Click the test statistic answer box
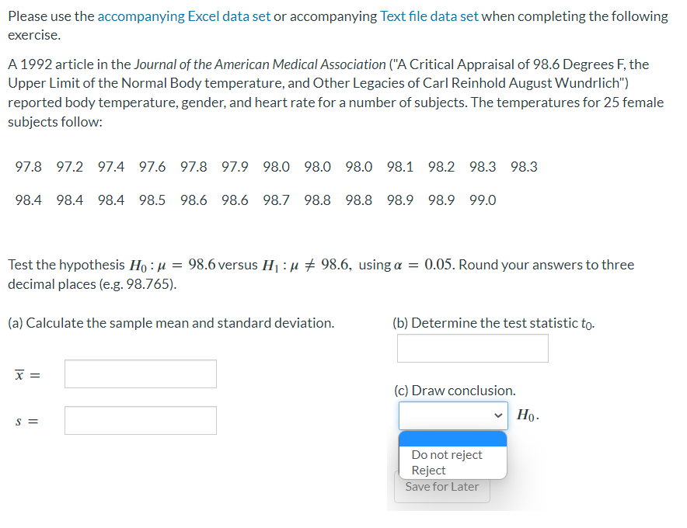The image size is (687, 528). point(472,348)
